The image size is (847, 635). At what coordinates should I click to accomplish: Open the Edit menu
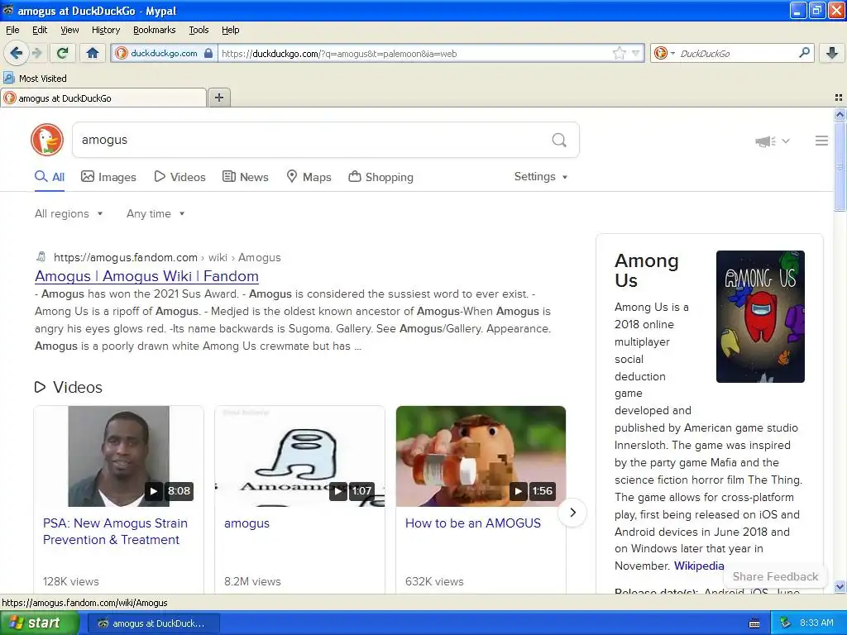pos(40,30)
